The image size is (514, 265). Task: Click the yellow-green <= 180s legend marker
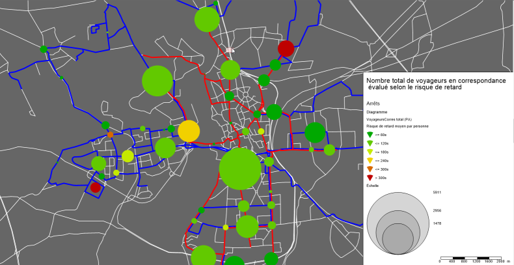pyautogui.click(x=370, y=151)
